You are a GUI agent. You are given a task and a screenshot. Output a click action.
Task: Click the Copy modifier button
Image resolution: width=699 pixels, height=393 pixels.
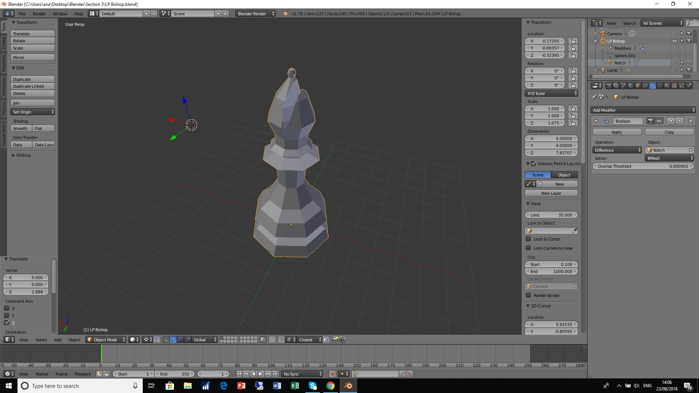[x=669, y=132]
